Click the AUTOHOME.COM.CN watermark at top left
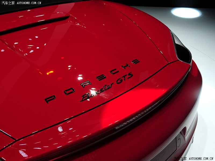The height and width of the screenshot is (161, 215). 29,3
